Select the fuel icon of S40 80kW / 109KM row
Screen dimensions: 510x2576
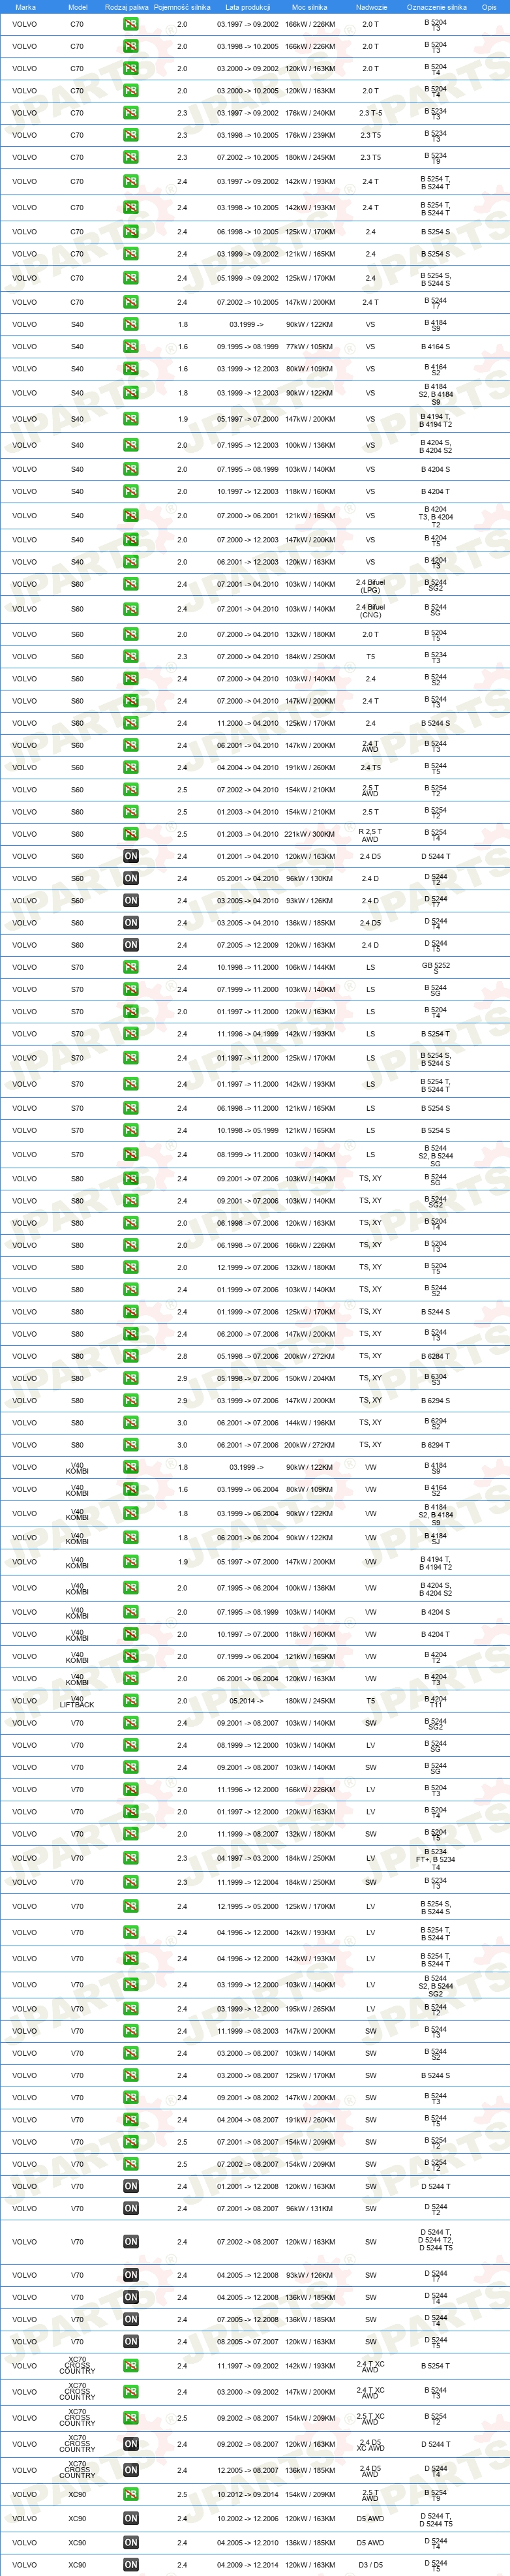(131, 368)
